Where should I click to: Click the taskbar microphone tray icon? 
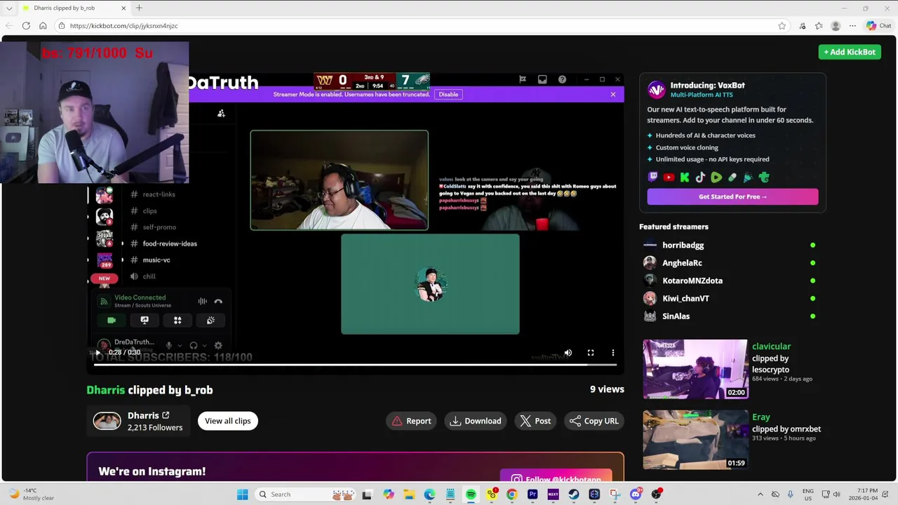click(x=791, y=494)
